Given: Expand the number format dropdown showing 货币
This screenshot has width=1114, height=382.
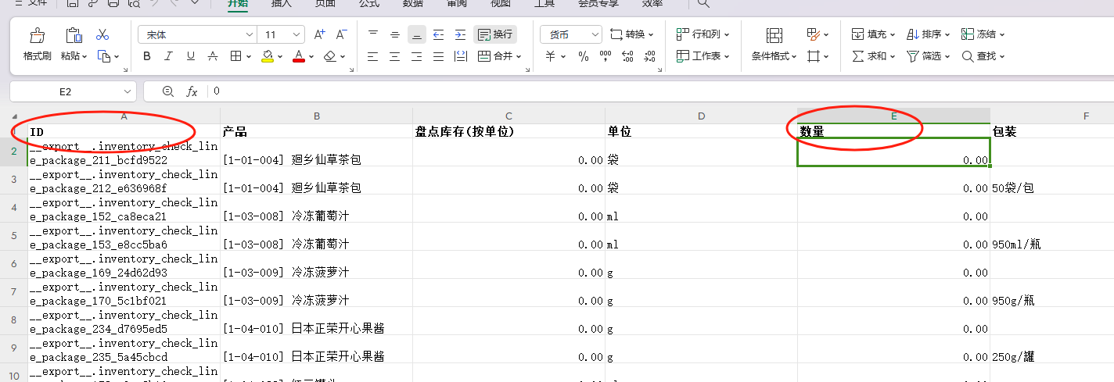Looking at the screenshot, I should coord(570,34).
